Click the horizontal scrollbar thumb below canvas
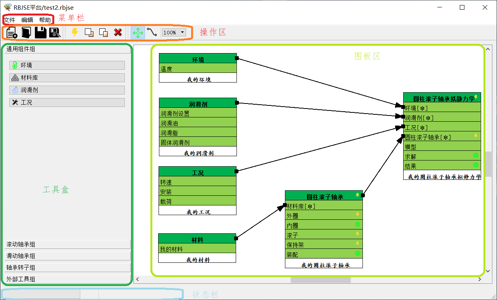Screen dimensions: 497x300 tap(321, 279)
